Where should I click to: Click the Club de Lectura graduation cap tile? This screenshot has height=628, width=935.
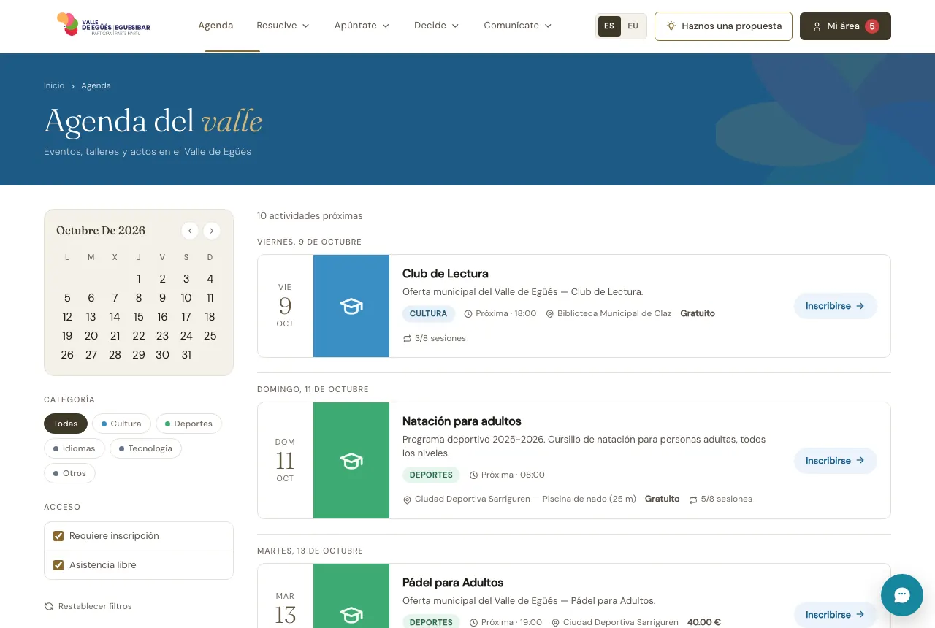tap(351, 306)
